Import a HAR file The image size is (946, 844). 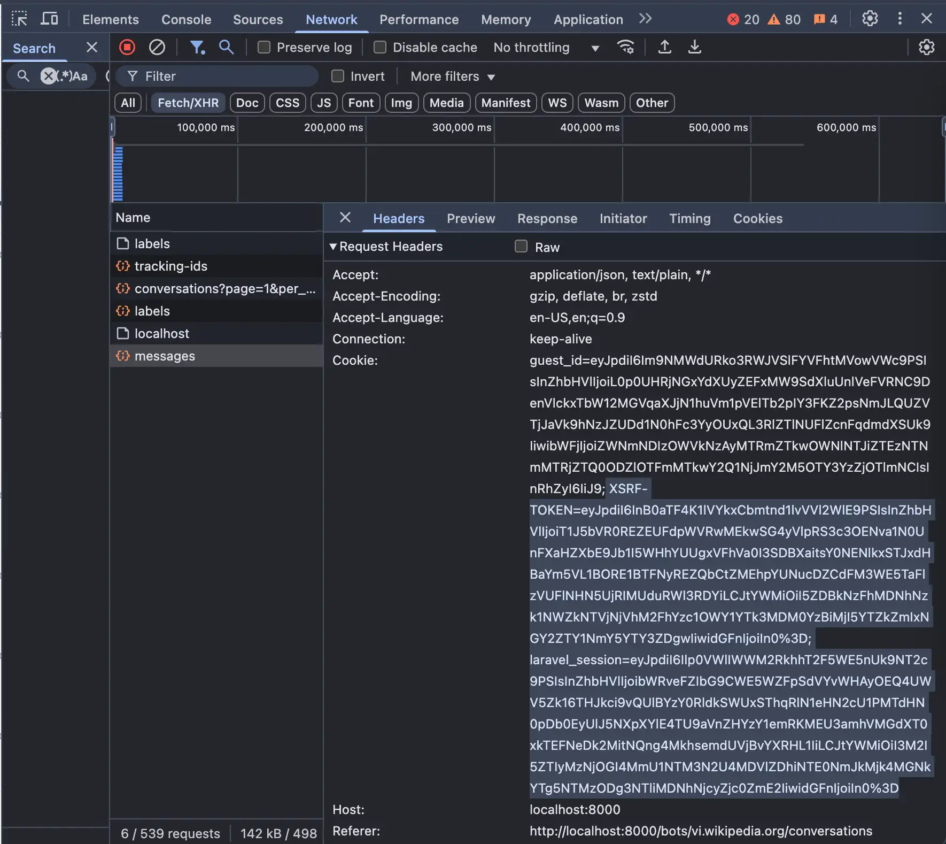[664, 47]
